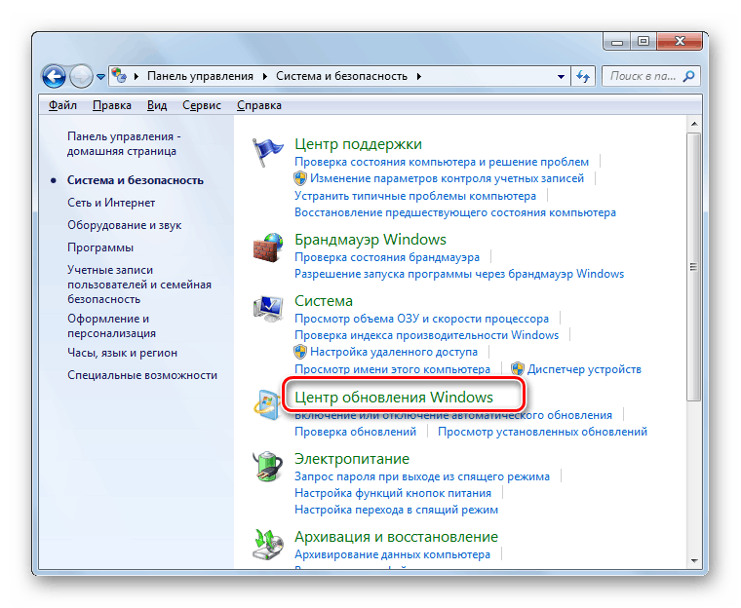Open the Сервис menu

pos(202,105)
